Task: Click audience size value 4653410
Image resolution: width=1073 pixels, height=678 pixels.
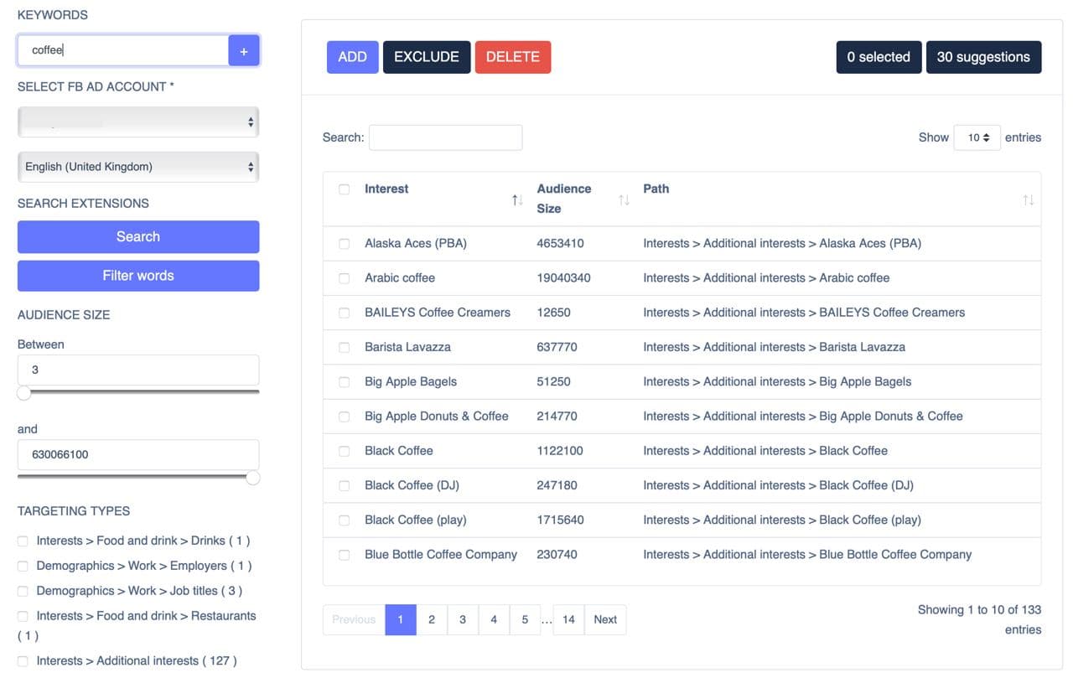Action: (x=561, y=244)
